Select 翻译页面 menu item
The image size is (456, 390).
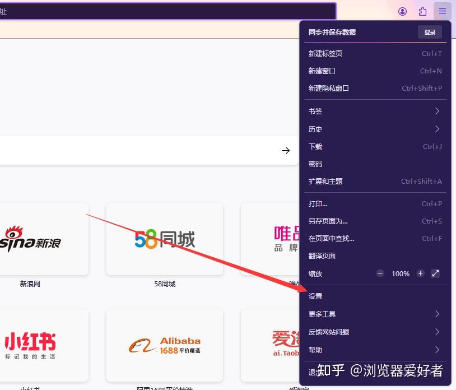pos(375,256)
